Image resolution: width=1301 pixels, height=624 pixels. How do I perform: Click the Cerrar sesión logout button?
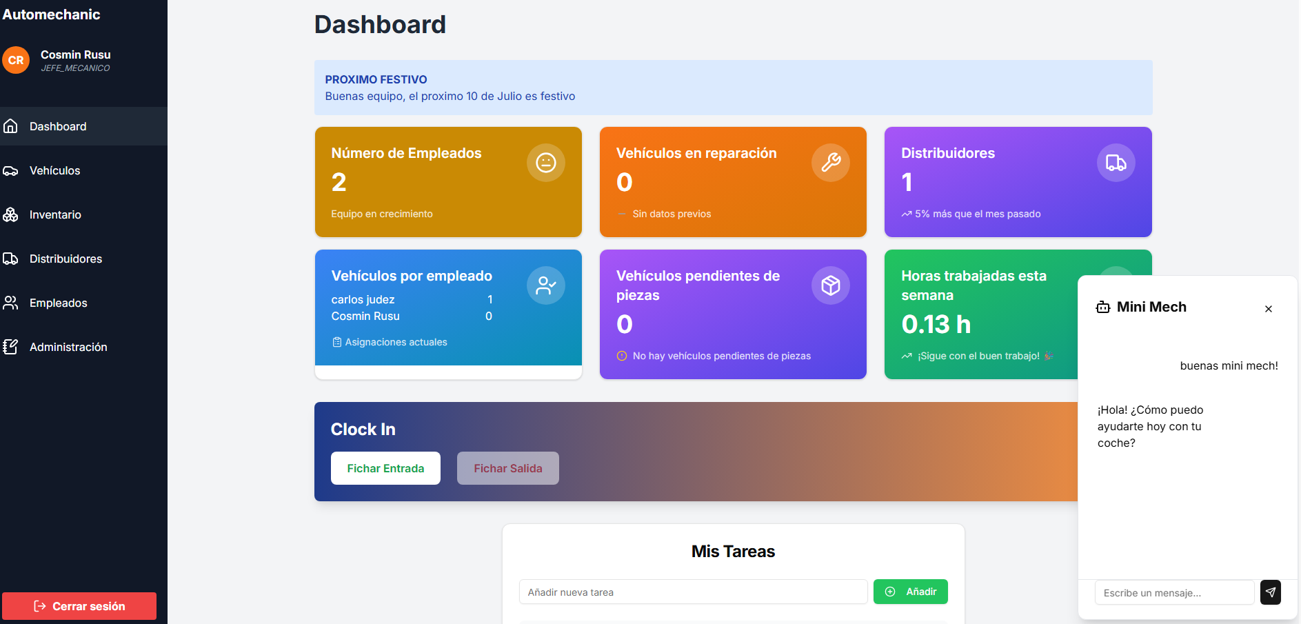[79, 606]
